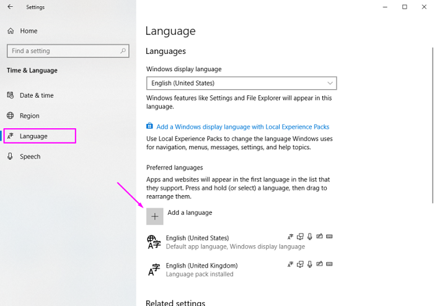Open the Local Experience Packs link
This screenshot has width=434, height=306.
(x=242, y=126)
